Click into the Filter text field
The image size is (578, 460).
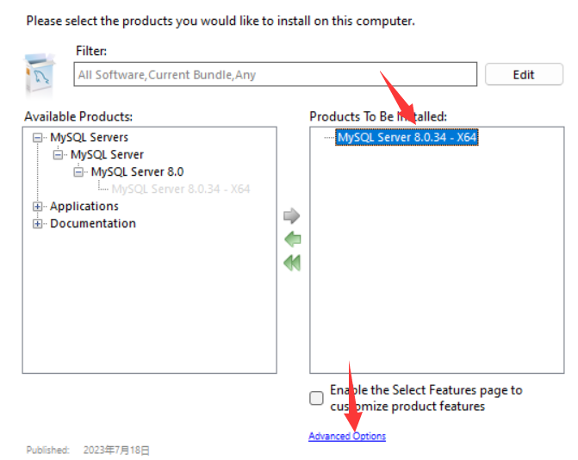coord(274,75)
